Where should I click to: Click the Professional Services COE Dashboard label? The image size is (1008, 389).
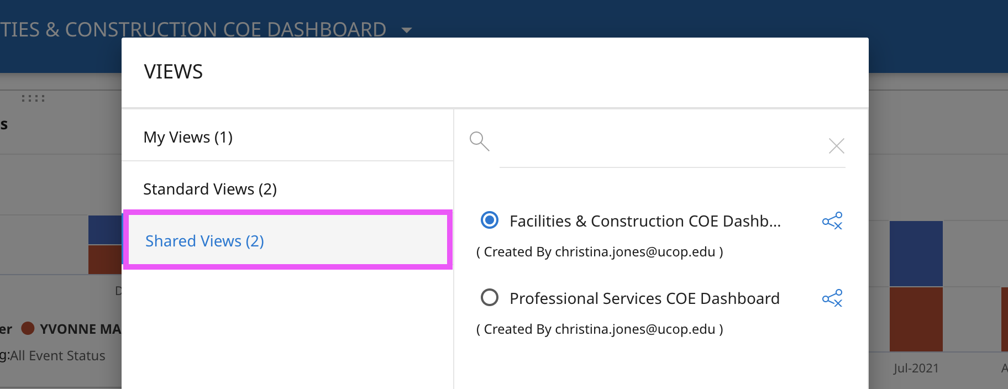(644, 298)
